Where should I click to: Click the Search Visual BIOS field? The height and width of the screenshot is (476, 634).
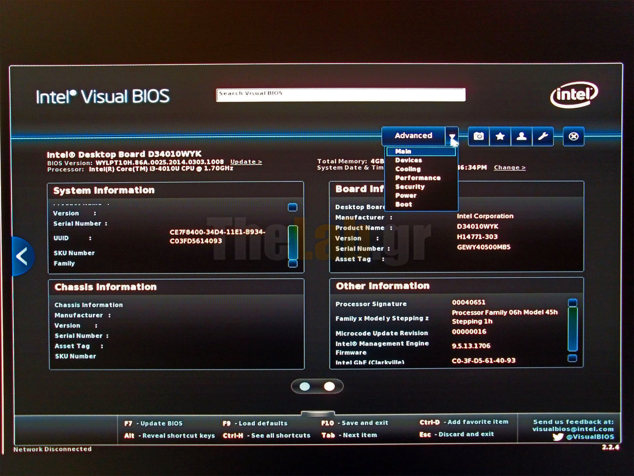[340, 95]
